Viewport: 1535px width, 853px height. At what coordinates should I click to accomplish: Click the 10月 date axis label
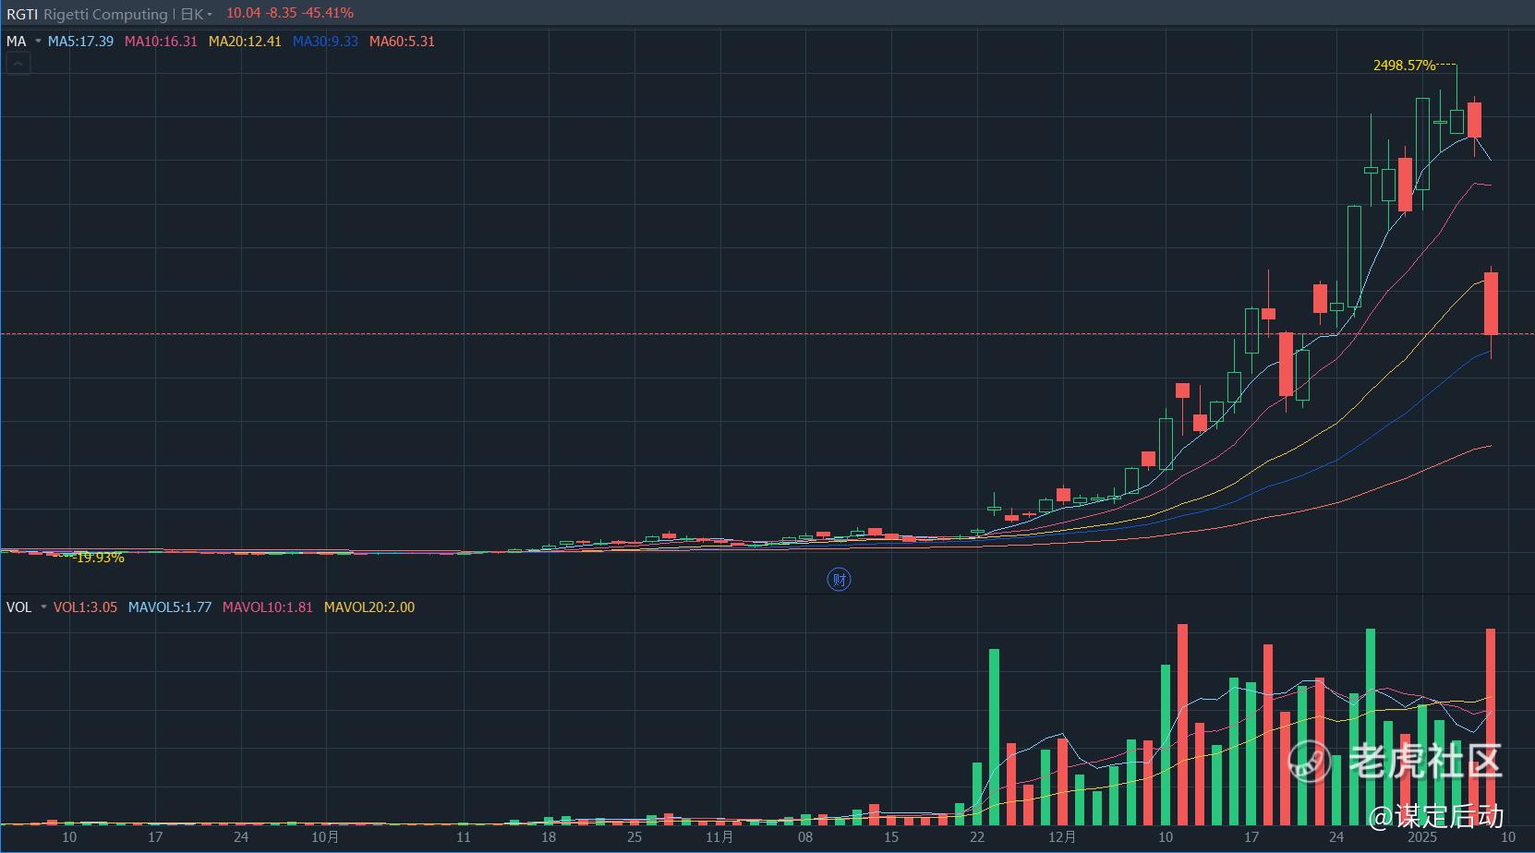pos(325,837)
